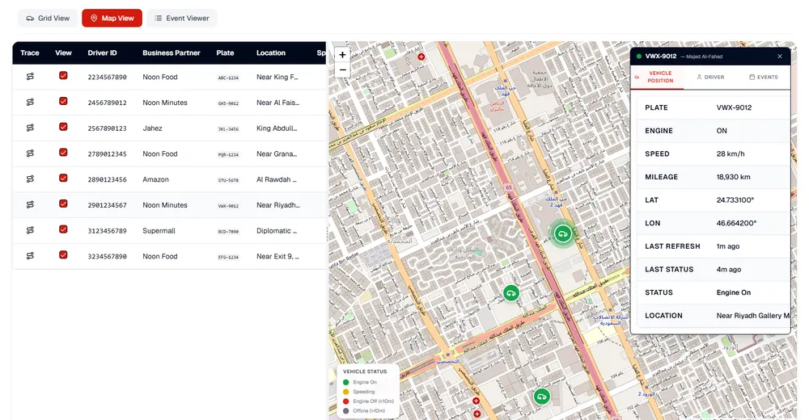Click the red Engine Off legend dot
Image resolution: width=809 pixels, height=420 pixels.
tap(346, 401)
